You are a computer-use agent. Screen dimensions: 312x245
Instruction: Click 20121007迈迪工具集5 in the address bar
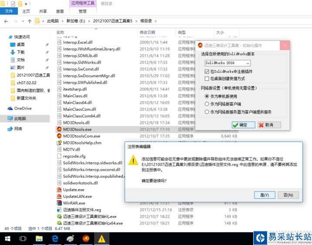pos(112,21)
